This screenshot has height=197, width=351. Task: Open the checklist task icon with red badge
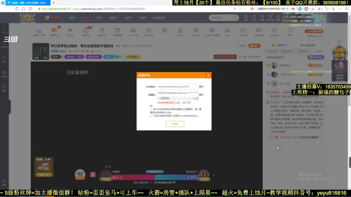point(86,30)
